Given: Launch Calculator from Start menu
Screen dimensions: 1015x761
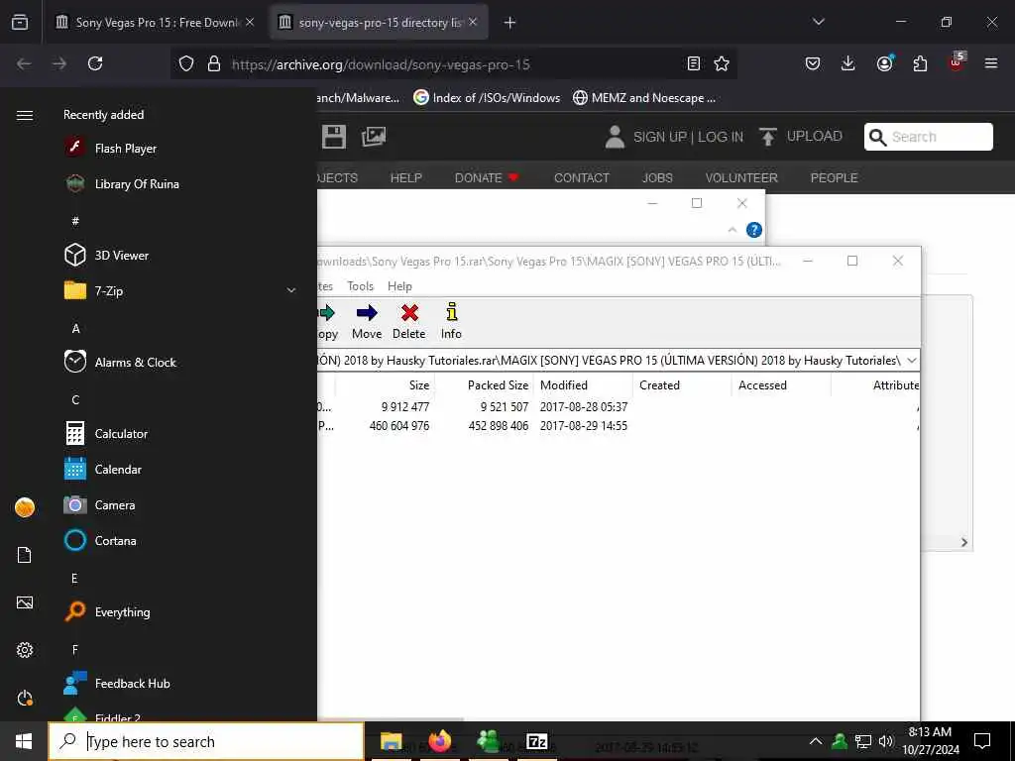Looking at the screenshot, I should 106,434.
